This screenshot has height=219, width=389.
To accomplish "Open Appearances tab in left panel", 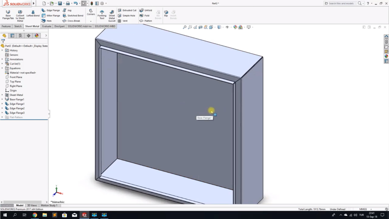I will [x=36, y=36].
